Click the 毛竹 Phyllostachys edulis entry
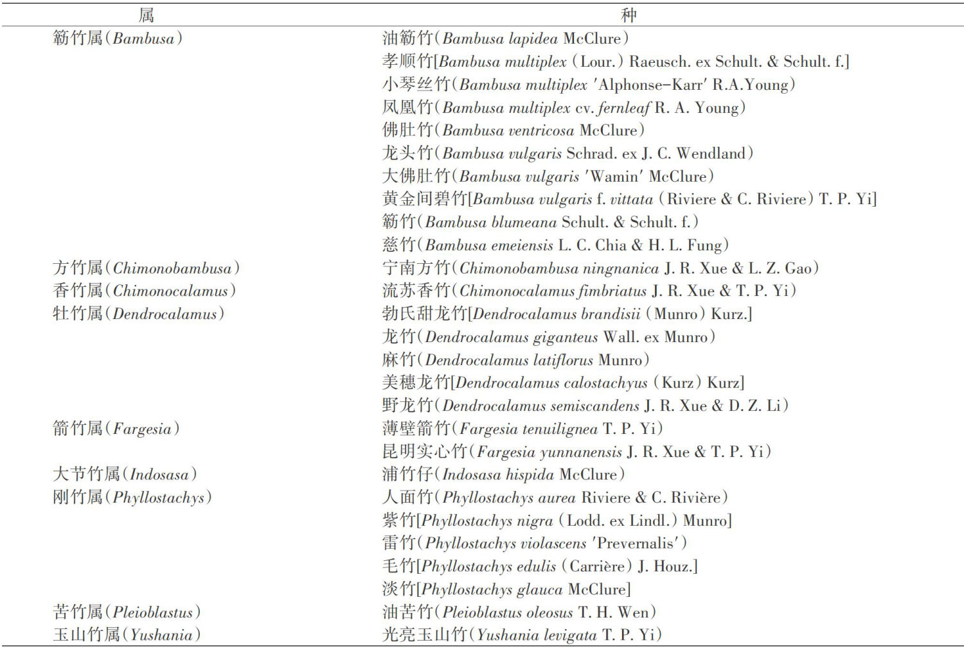 click(x=539, y=566)
